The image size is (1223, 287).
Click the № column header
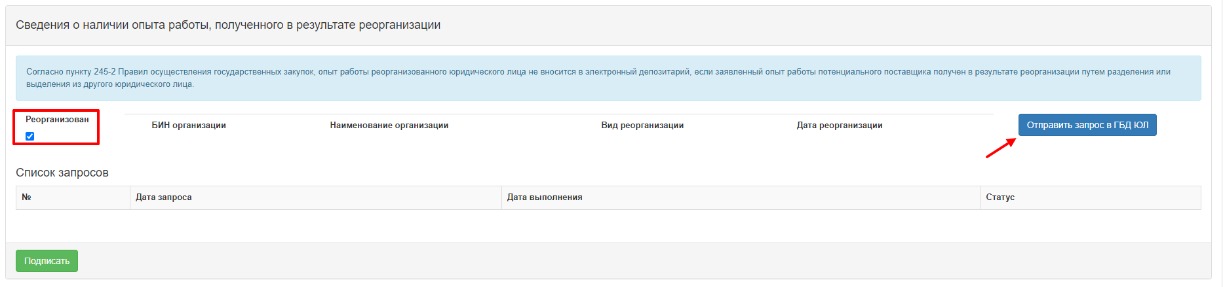(27, 197)
